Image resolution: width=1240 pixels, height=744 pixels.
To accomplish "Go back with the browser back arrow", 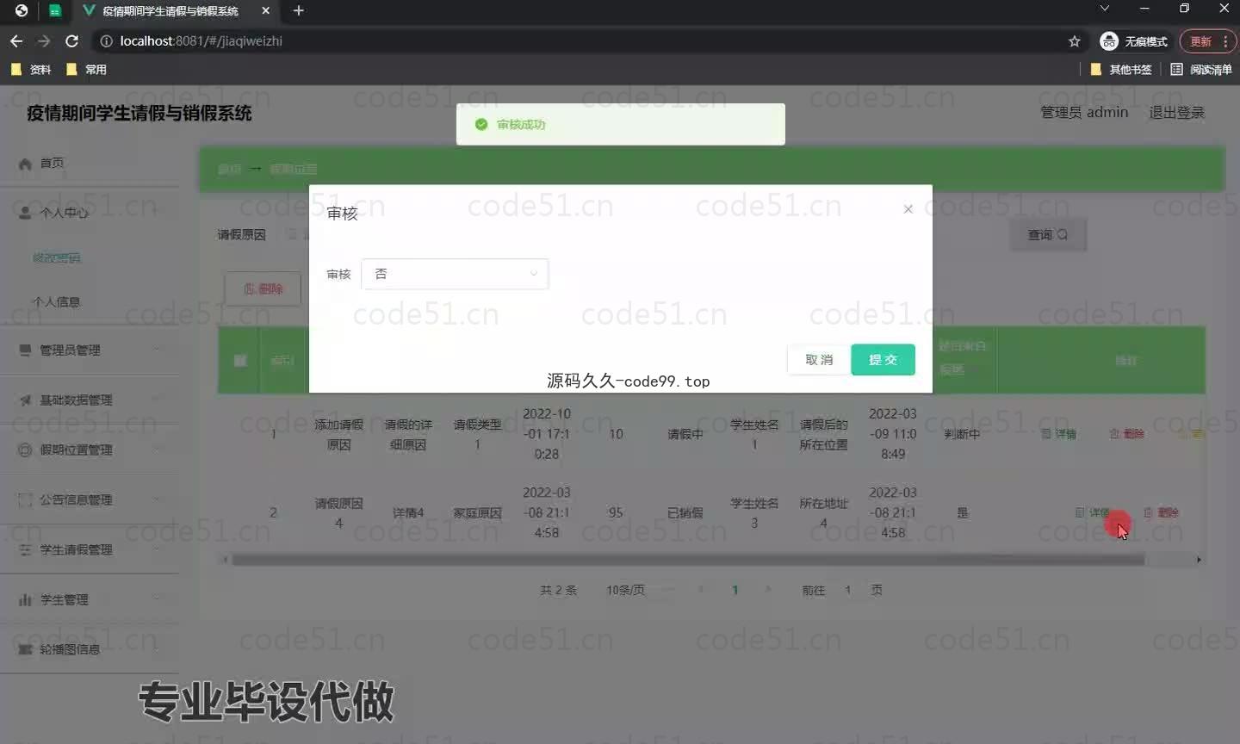I will click(16, 40).
